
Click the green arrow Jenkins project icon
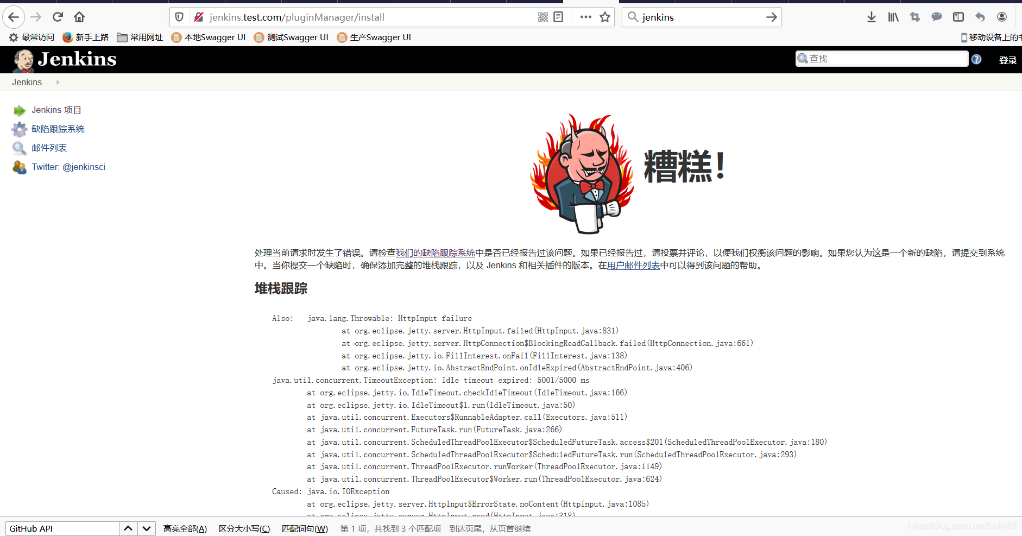[20, 111]
